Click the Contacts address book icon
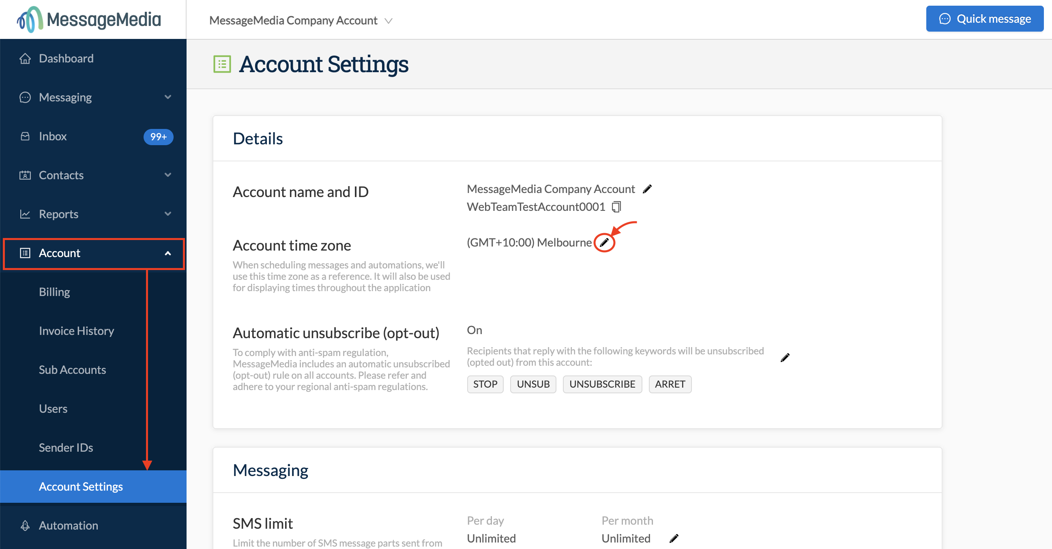The image size is (1052, 549). pos(25,175)
